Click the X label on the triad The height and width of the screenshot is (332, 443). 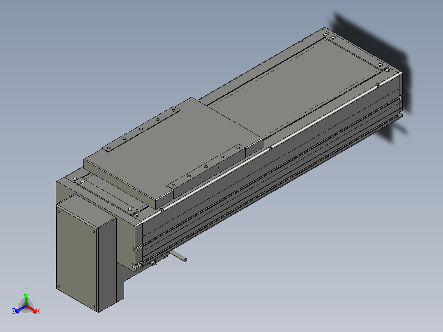click(39, 311)
